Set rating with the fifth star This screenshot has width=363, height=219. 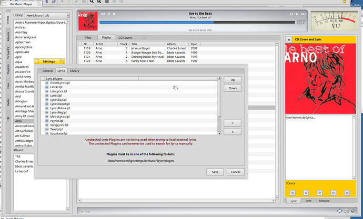pos(347,193)
